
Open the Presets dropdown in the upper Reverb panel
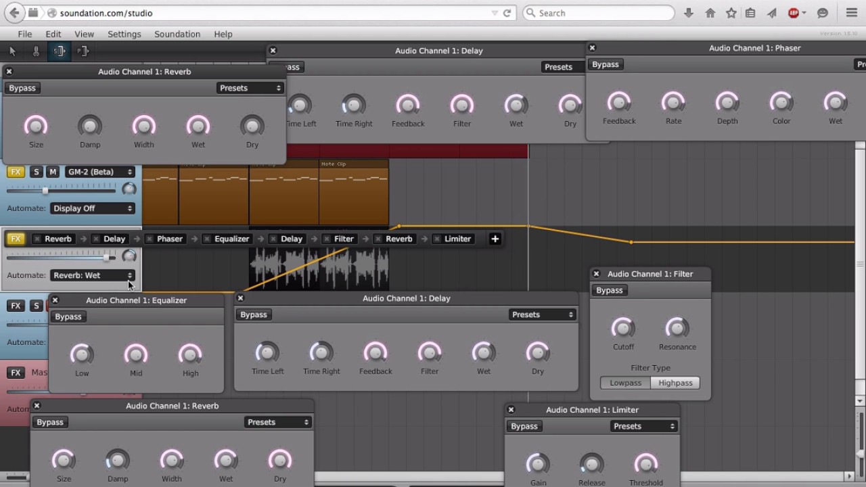point(250,88)
